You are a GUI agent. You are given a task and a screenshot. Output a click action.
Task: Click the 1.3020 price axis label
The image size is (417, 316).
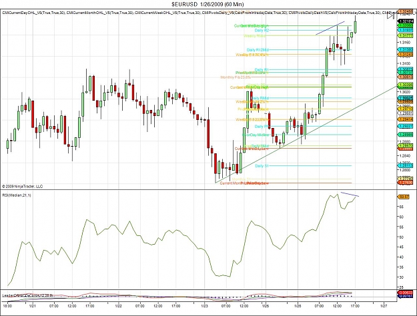(405, 92)
